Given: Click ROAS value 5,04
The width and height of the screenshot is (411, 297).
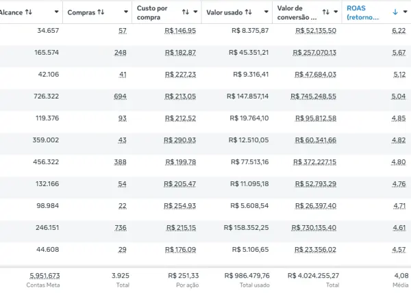Looking at the screenshot, I should click(x=399, y=96).
